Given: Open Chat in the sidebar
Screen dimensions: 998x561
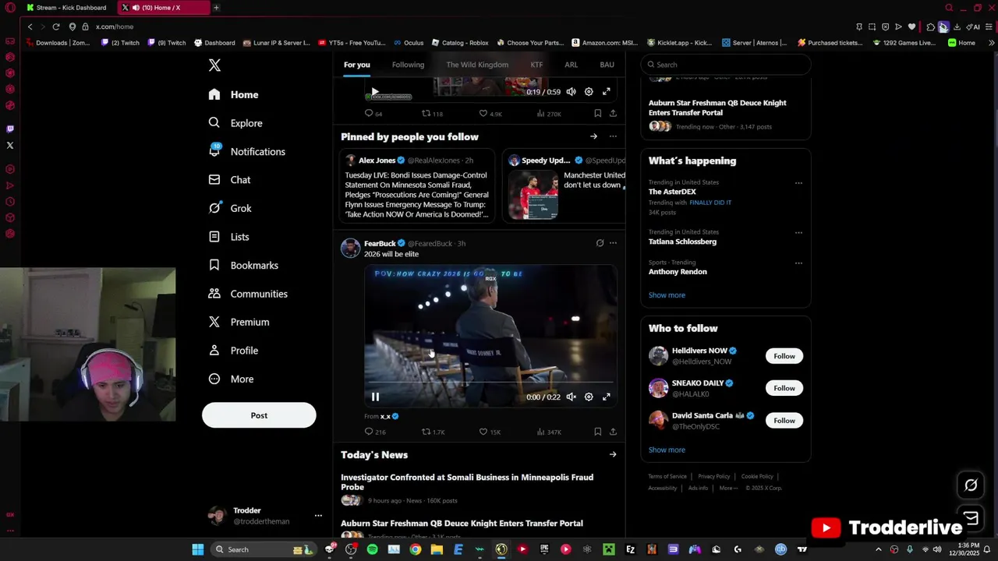Looking at the screenshot, I should click(x=230, y=180).
